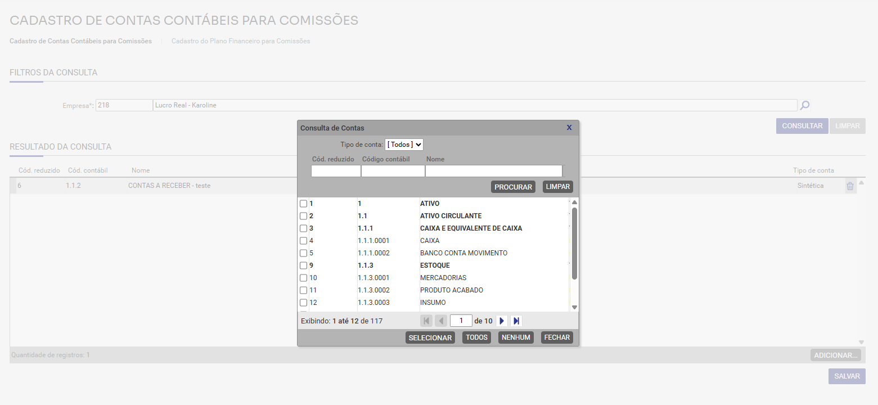Click the down arrow of the results grid scrollbar
The width and height of the screenshot is (878, 405).
point(861,342)
